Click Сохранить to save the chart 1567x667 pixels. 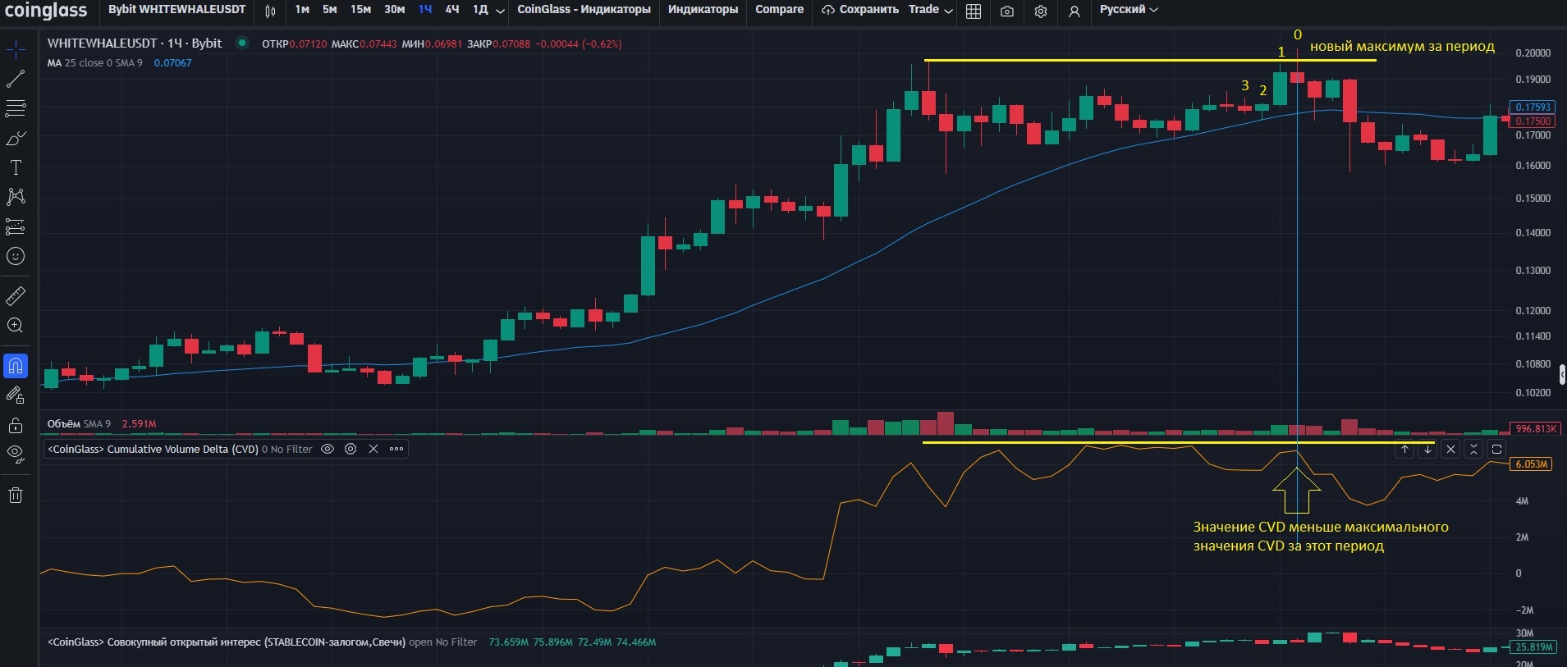[860, 10]
